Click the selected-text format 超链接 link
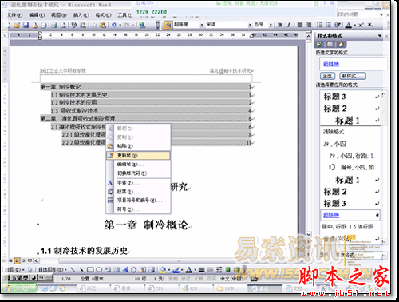The height and width of the screenshot is (302, 399). click(331, 64)
